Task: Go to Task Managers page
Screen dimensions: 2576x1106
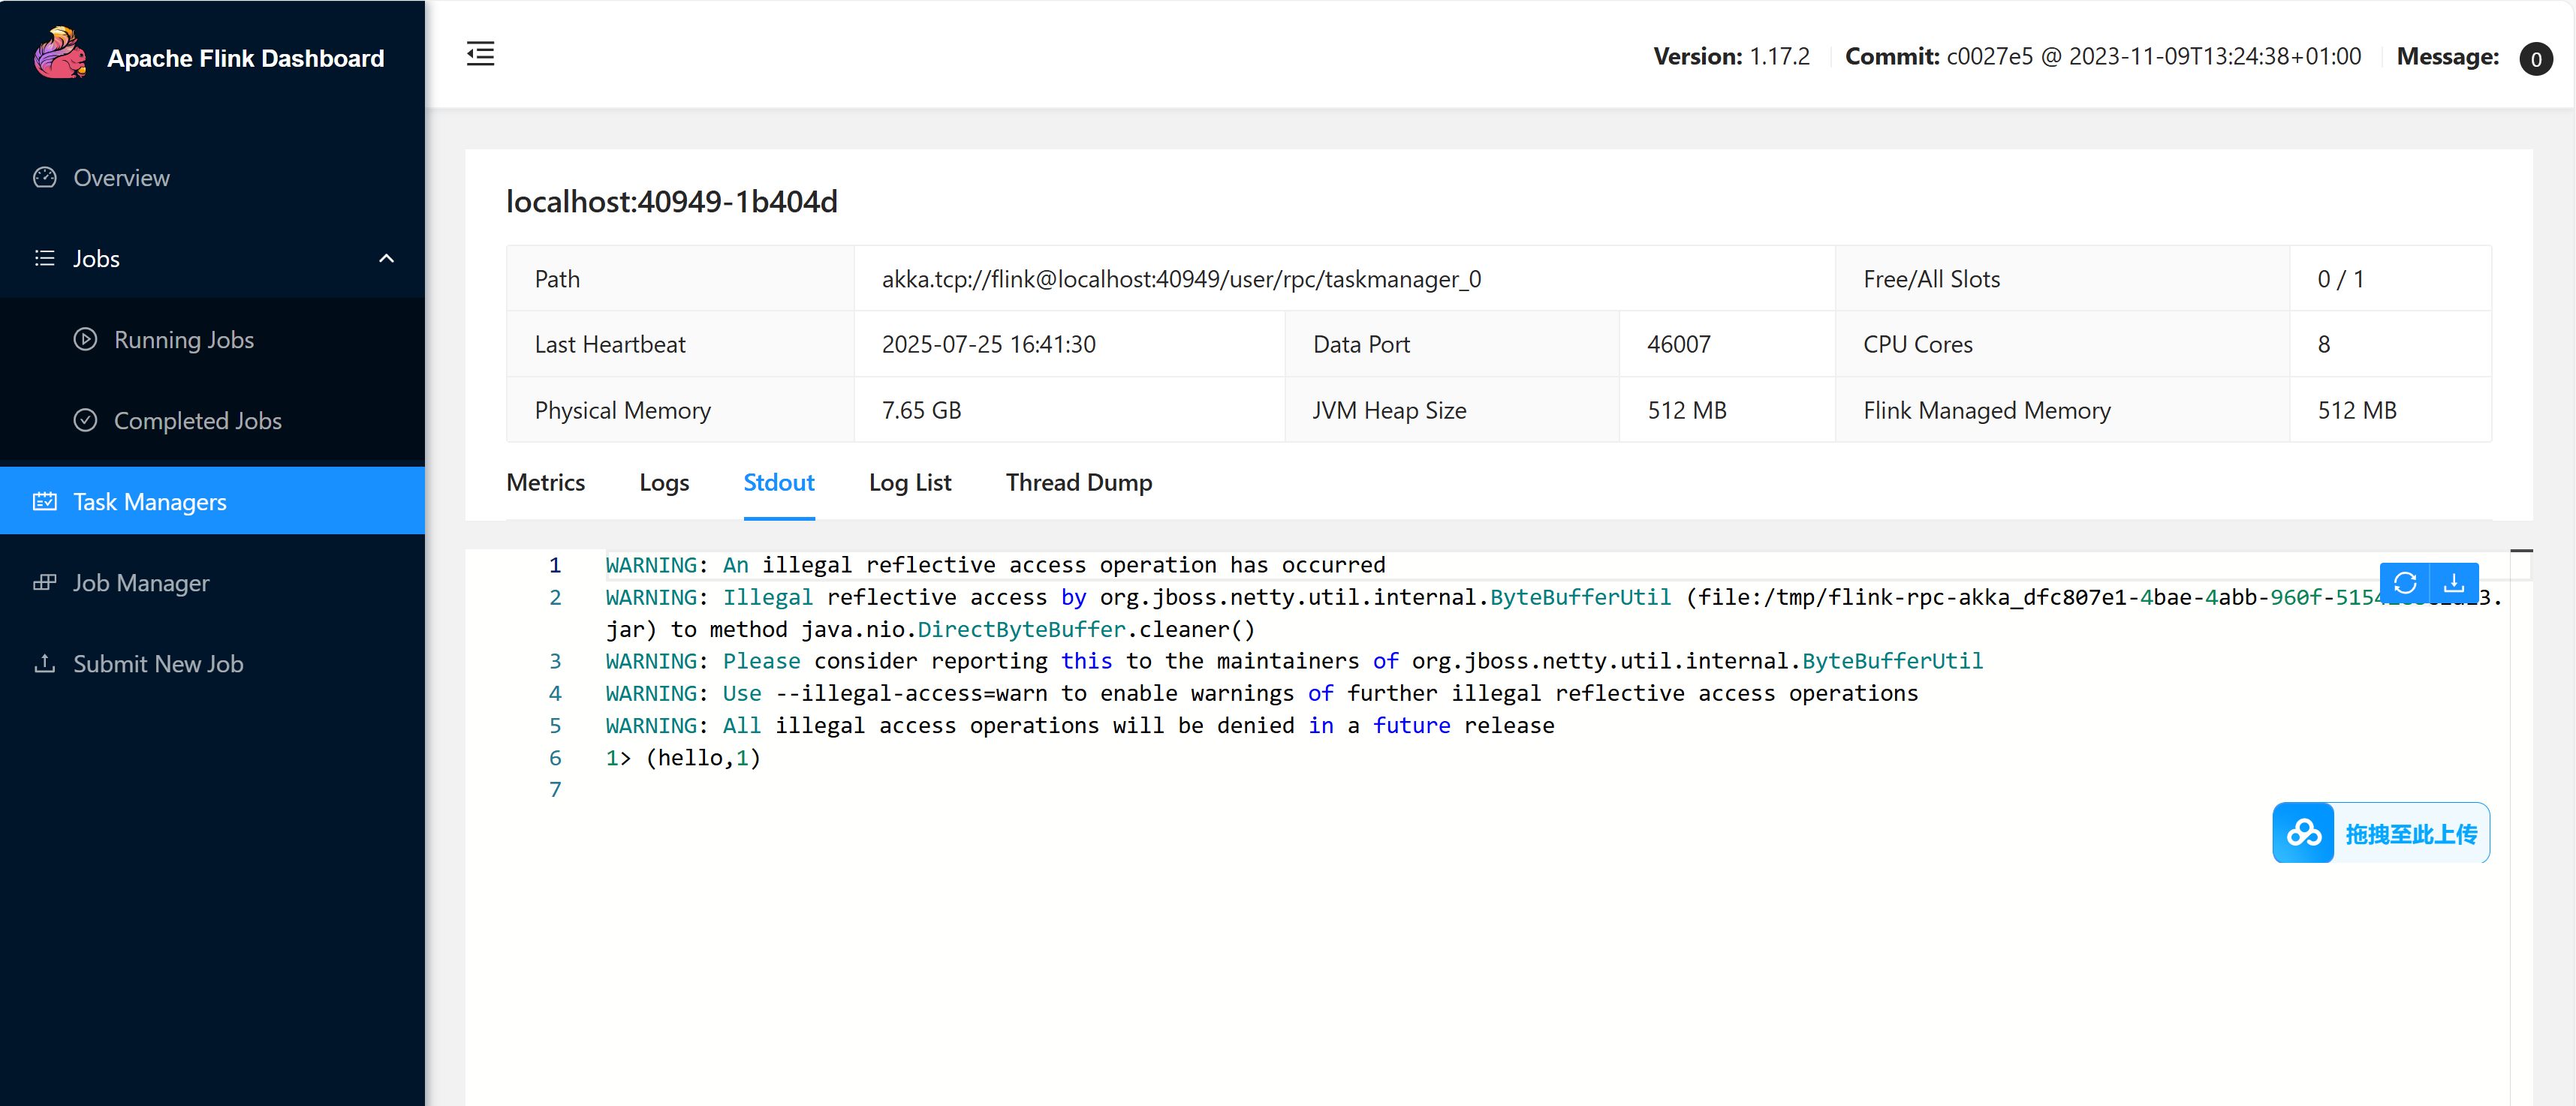Action: pyautogui.click(x=212, y=500)
